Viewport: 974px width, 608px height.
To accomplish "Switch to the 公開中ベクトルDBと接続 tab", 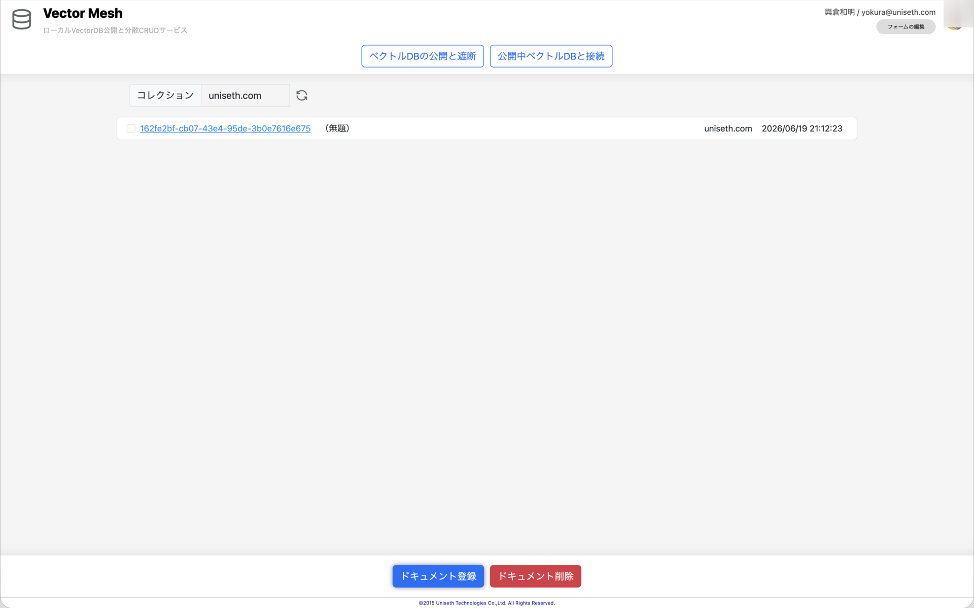I will pos(551,56).
